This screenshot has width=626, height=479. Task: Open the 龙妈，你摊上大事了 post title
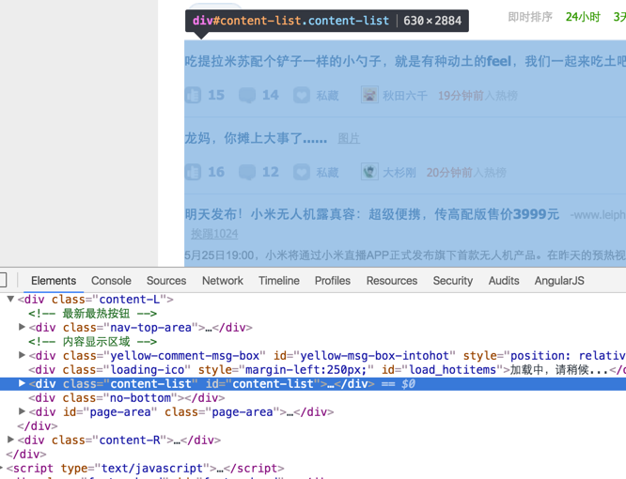point(256,138)
